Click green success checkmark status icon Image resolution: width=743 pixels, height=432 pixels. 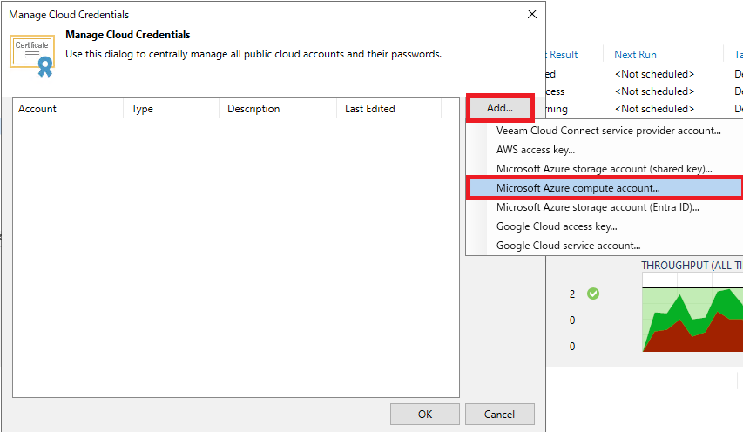(593, 294)
